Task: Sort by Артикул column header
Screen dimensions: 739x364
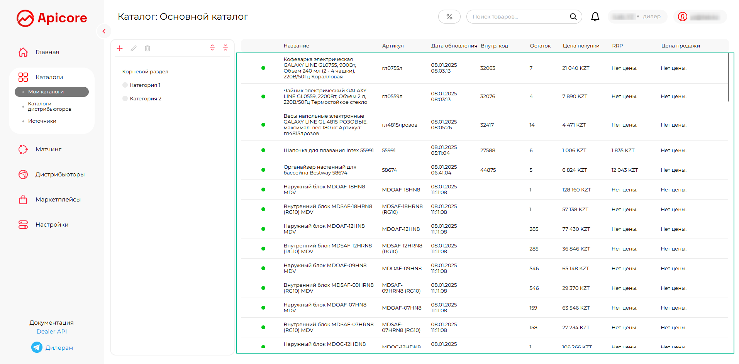Action: click(x=393, y=46)
